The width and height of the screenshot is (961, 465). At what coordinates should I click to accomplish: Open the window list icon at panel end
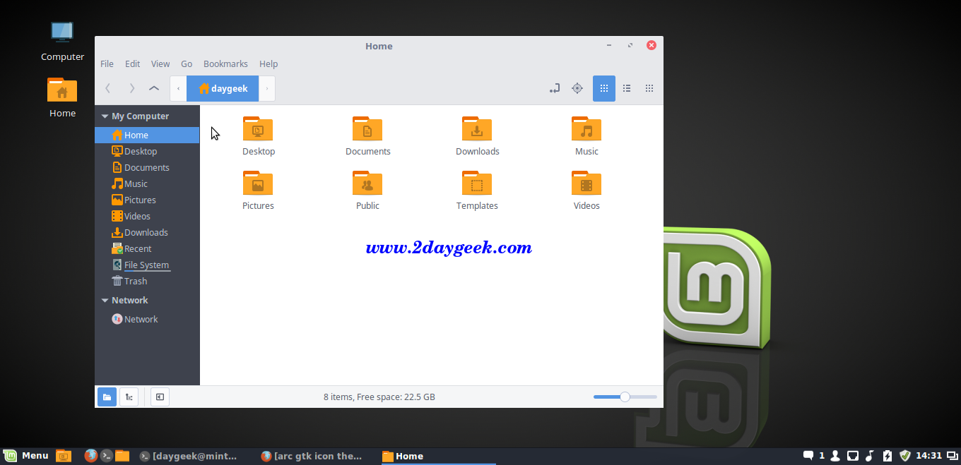[952, 456]
